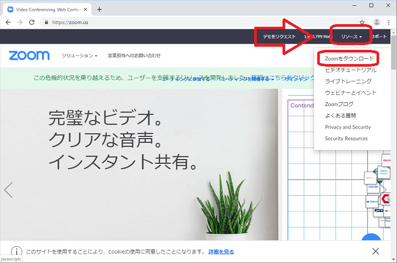Click the info icon in cookie banner
397x263 pixels.
point(16,251)
